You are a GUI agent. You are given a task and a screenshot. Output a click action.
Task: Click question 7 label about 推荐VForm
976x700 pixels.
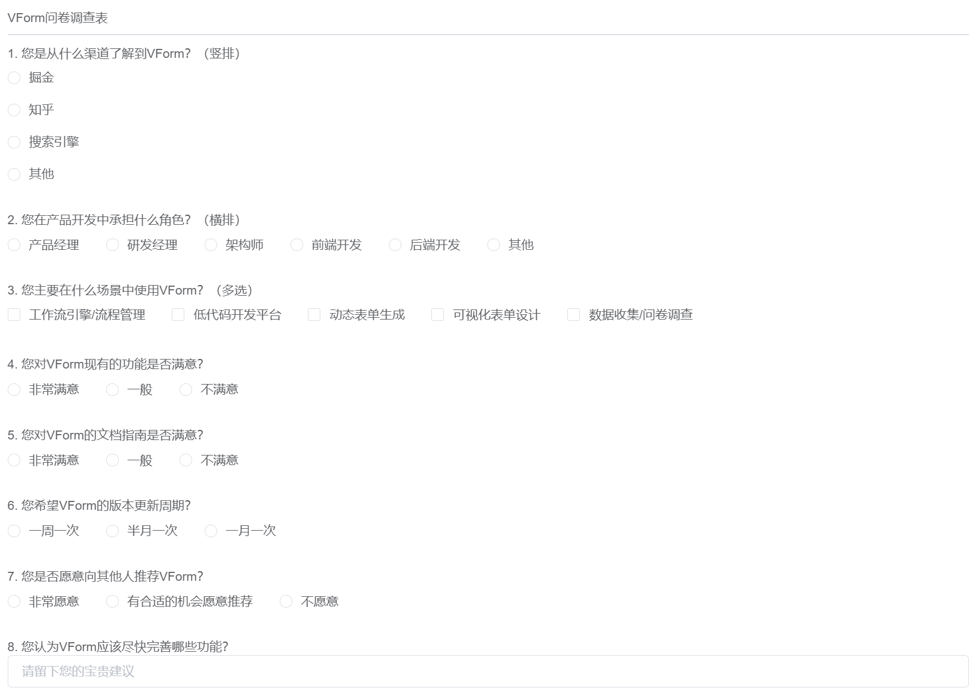106,577
